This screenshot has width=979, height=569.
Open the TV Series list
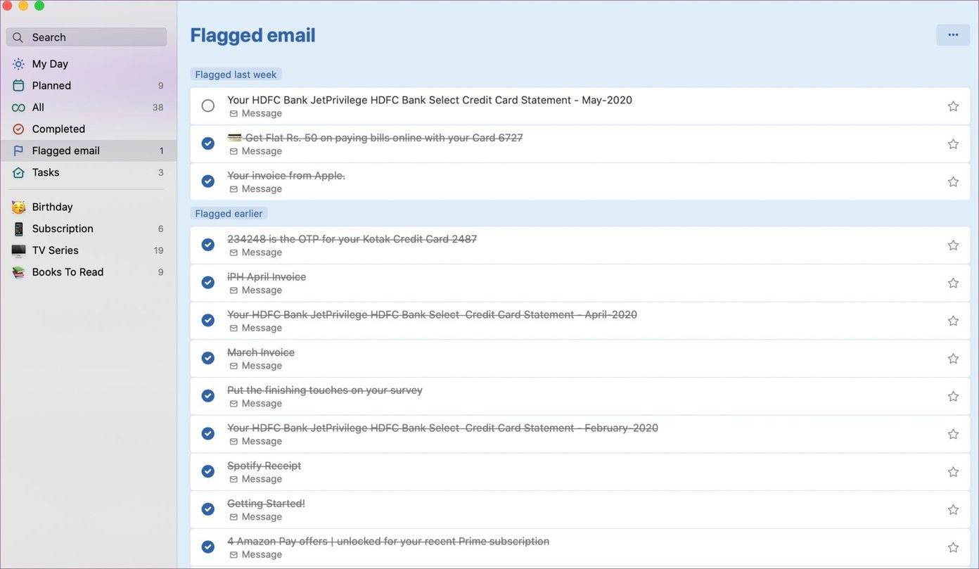88,250
